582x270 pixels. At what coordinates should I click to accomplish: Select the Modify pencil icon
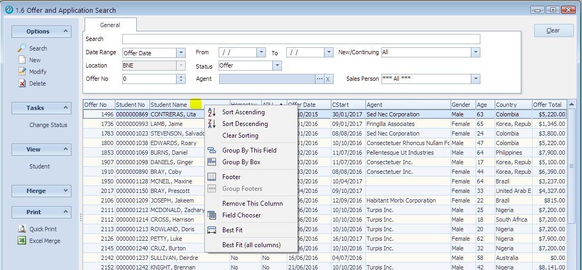pos(22,72)
